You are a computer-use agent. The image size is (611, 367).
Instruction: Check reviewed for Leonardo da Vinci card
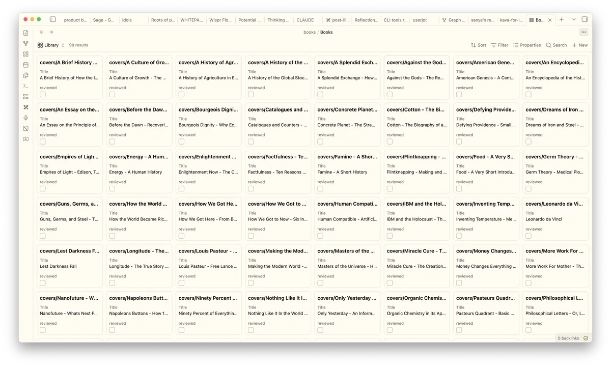(528, 236)
